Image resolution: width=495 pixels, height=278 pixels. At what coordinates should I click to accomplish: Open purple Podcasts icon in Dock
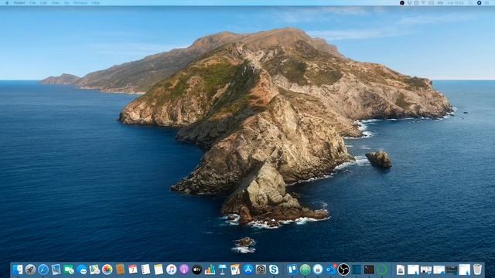point(184,270)
